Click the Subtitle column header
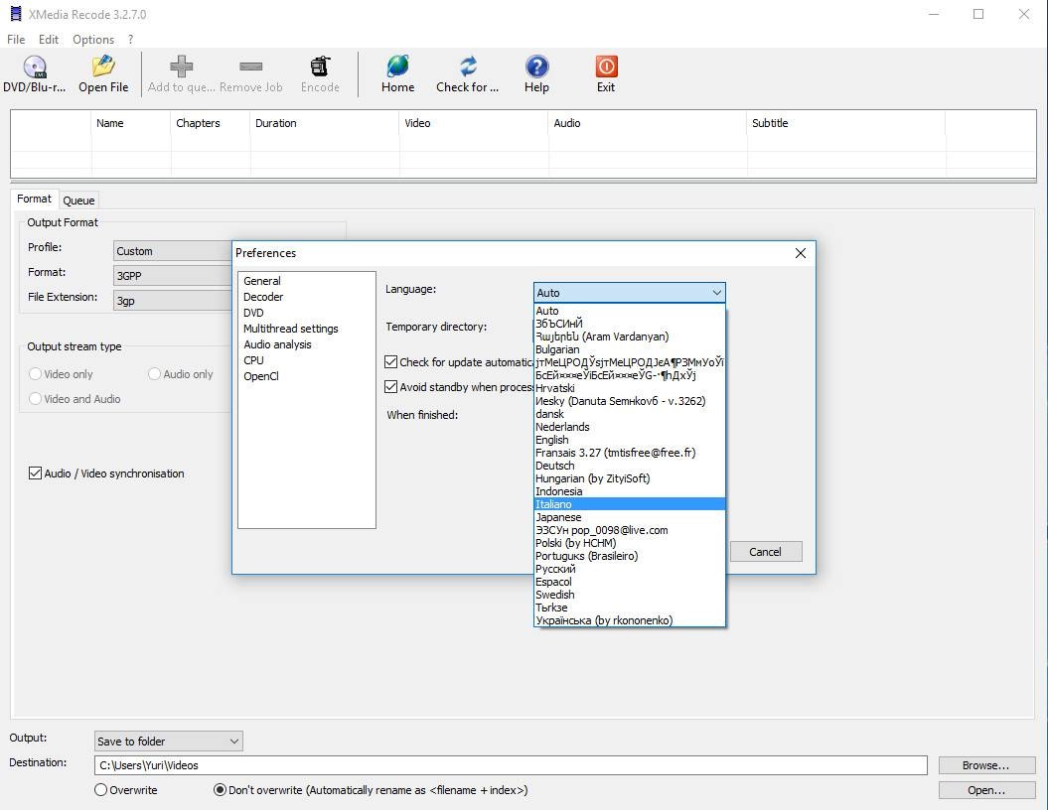Screen dimensions: 1048x810 pos(845,123)
